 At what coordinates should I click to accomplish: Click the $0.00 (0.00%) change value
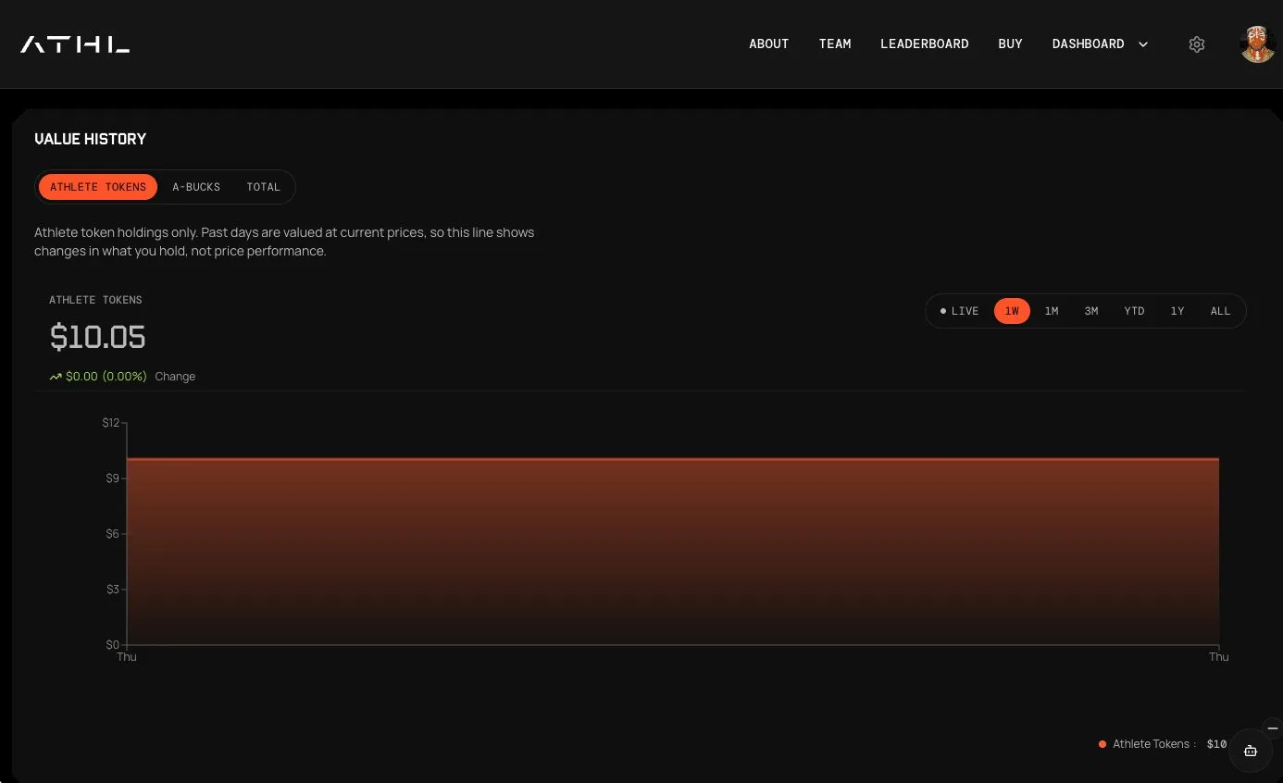point(106,377)
